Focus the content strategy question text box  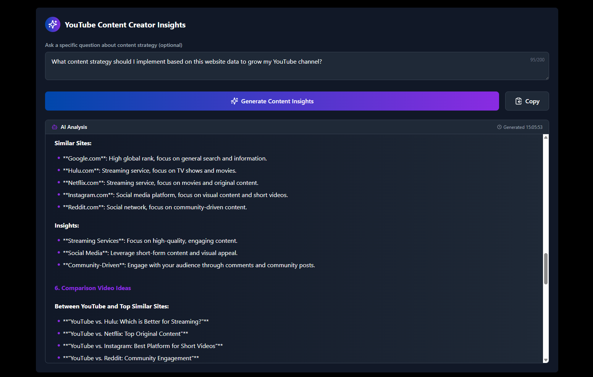click(297, 66)
